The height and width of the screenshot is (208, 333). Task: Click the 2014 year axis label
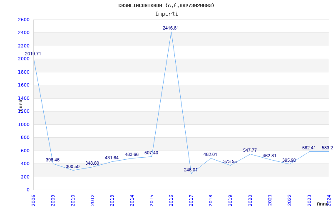[132, 200]
